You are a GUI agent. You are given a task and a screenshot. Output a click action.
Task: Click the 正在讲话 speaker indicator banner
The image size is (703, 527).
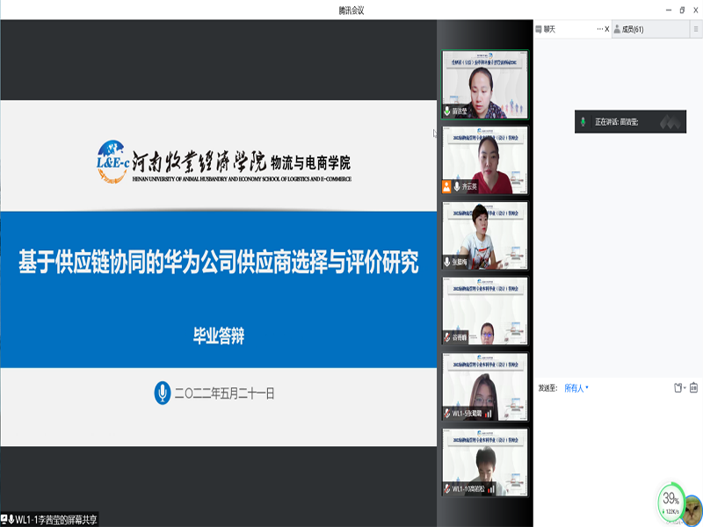point(629,121)
